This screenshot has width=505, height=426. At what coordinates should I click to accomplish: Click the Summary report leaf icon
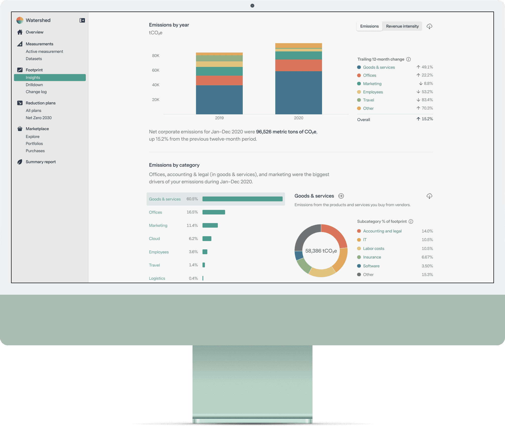pyautogui.click(x=20, y=162)
